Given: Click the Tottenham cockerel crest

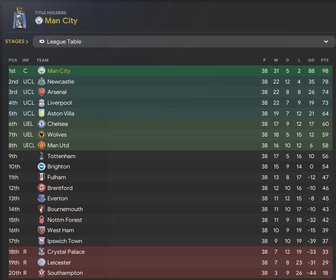Looking at the screenshot, I should click(x=42, y=156).
